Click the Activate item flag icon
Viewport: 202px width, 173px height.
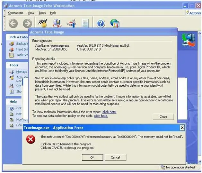(12, 78)
